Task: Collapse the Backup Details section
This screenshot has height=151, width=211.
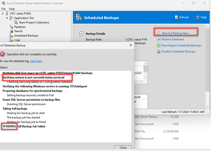Action: [x=81, y=34]
